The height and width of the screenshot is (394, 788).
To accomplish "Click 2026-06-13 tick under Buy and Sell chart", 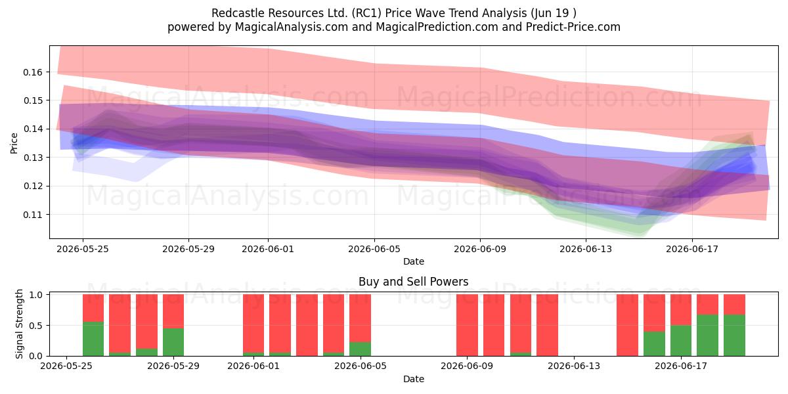I will click(574, 367).
